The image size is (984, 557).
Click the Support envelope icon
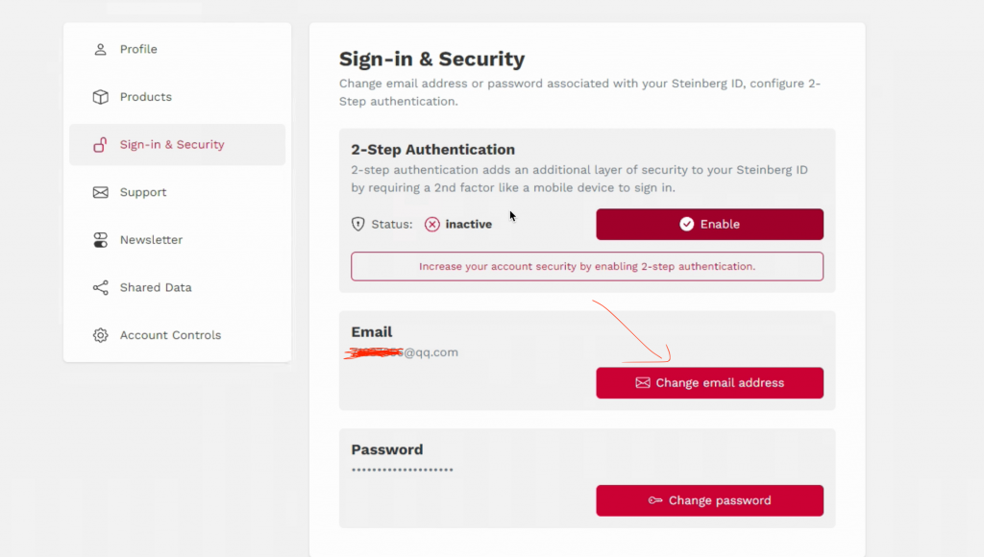coord(100,192)
